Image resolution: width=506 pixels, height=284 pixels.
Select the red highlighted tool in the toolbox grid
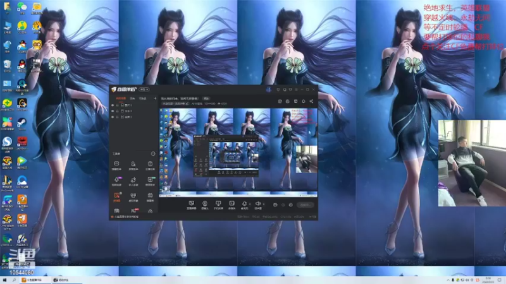(117, 197)
